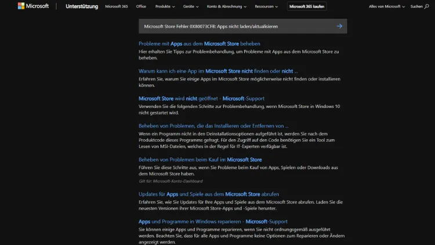Screen dimensions: 435x245
Task: Open 'Updates für Apps und Spiele' result
Action: click(209, 194)
